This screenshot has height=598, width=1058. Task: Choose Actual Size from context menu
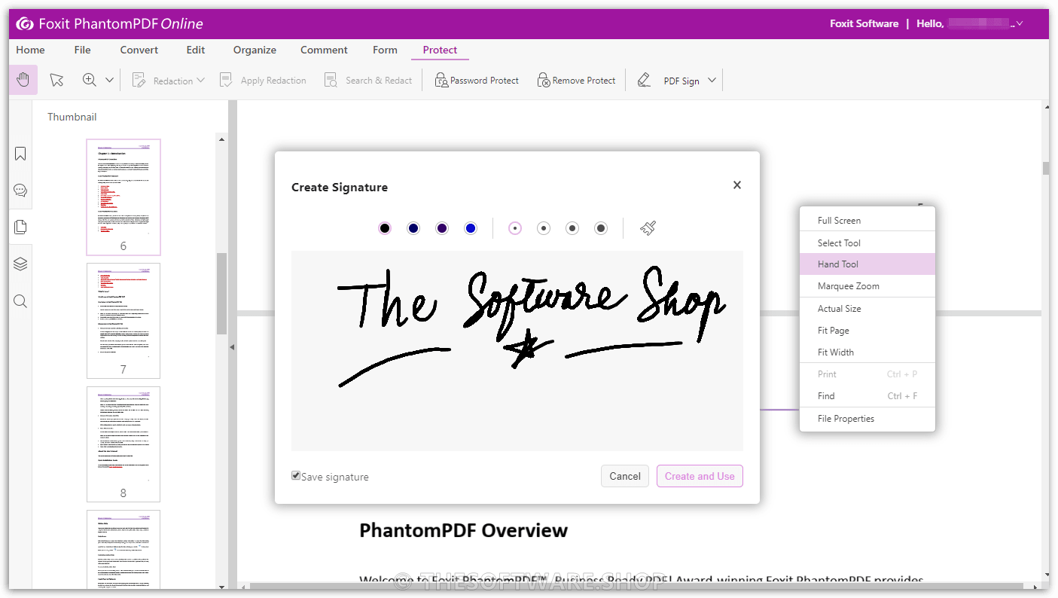click(867, 309)
